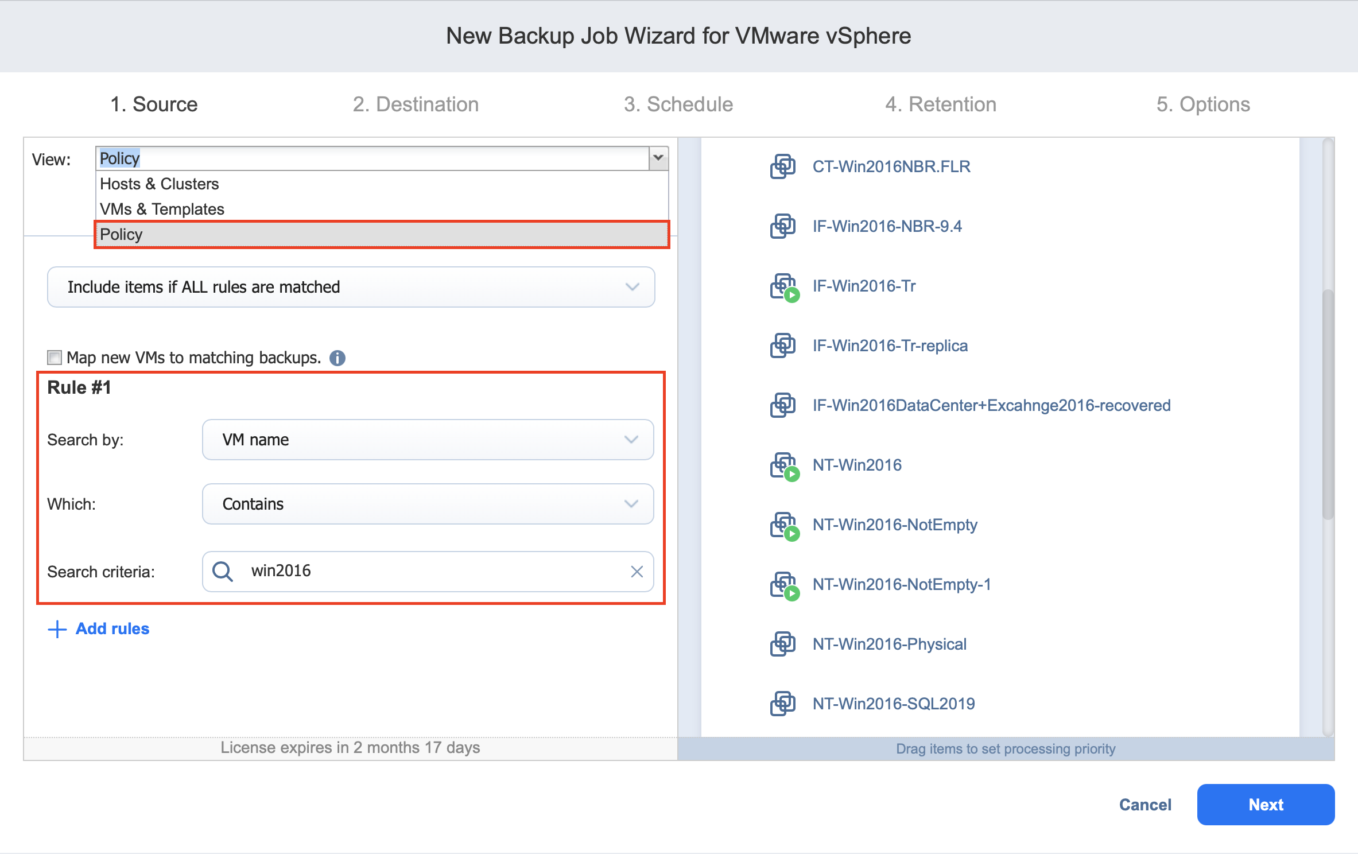Image resolution: width=1358 pixels, height=854 pixels.
Task: Click the VM icon for IF-Win2016-Tr-replica
Action: pyautogui.click(x=782, y=346)
